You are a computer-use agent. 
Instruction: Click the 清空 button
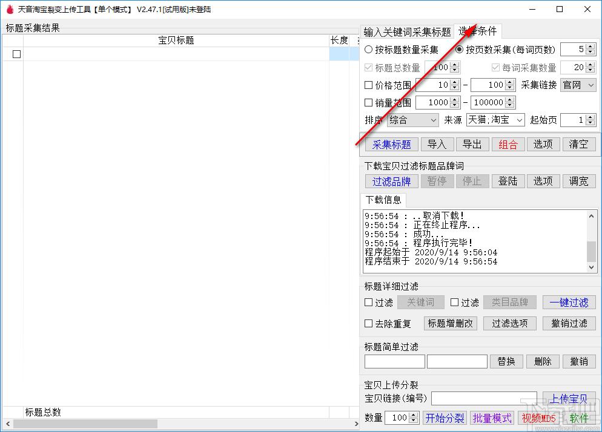578,145
